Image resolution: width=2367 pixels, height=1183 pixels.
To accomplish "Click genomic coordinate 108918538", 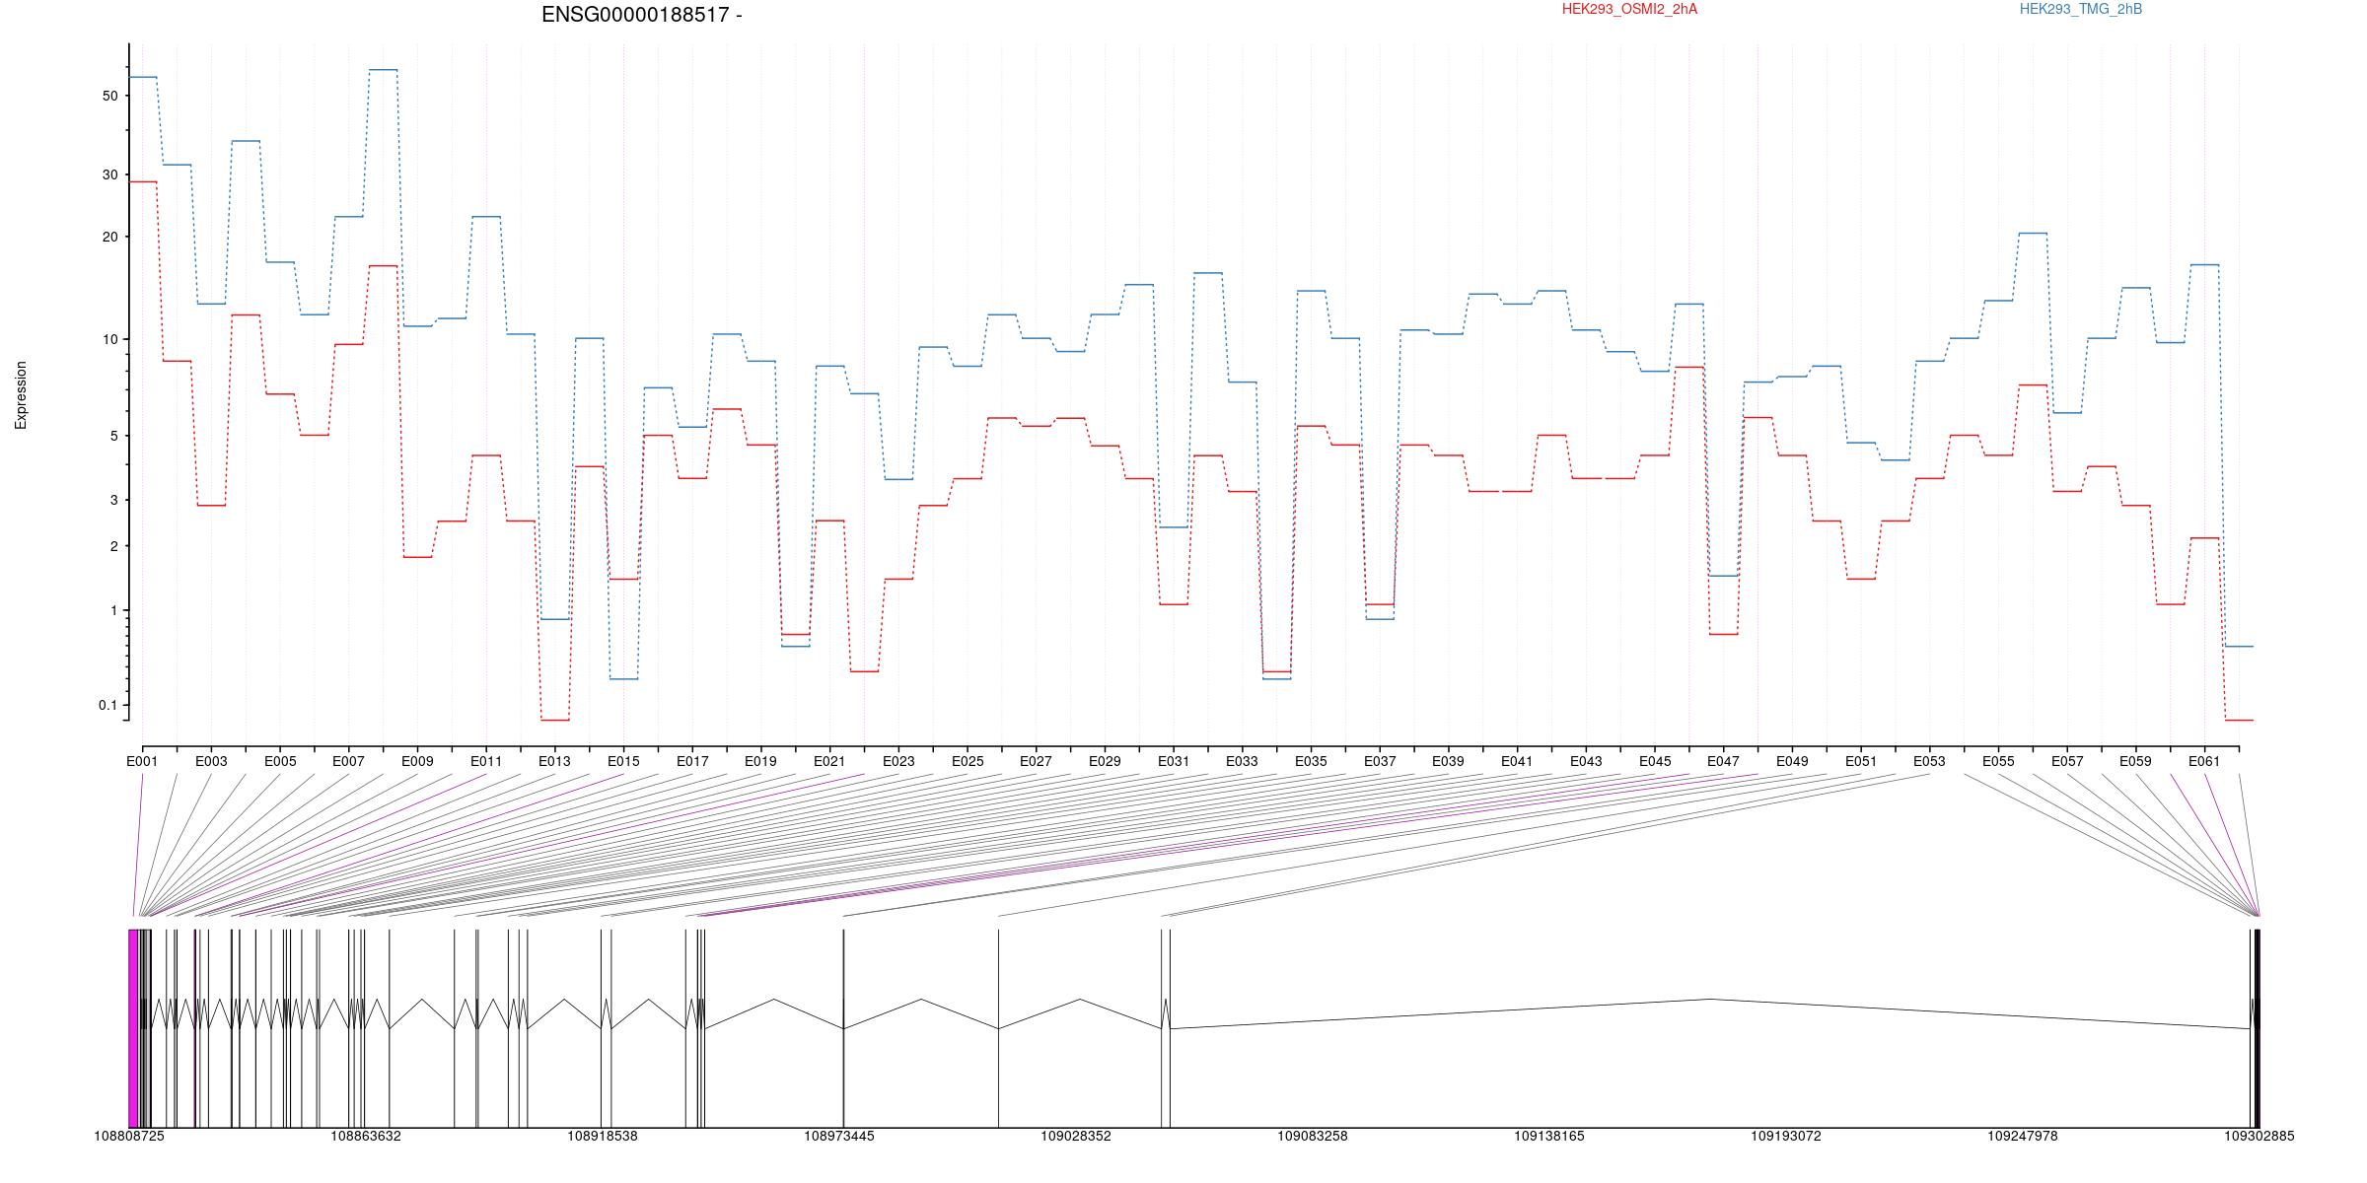I will click(x=603, y=1136).
